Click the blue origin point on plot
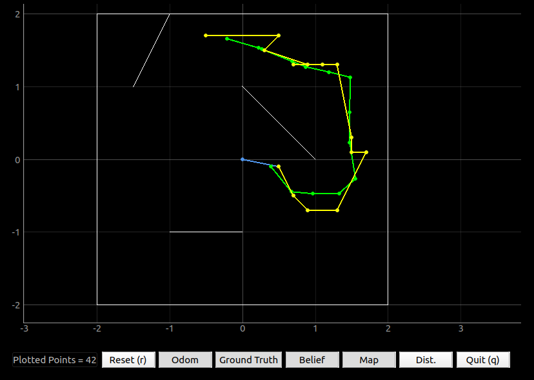534x380 pixels. tap(242, 159)
